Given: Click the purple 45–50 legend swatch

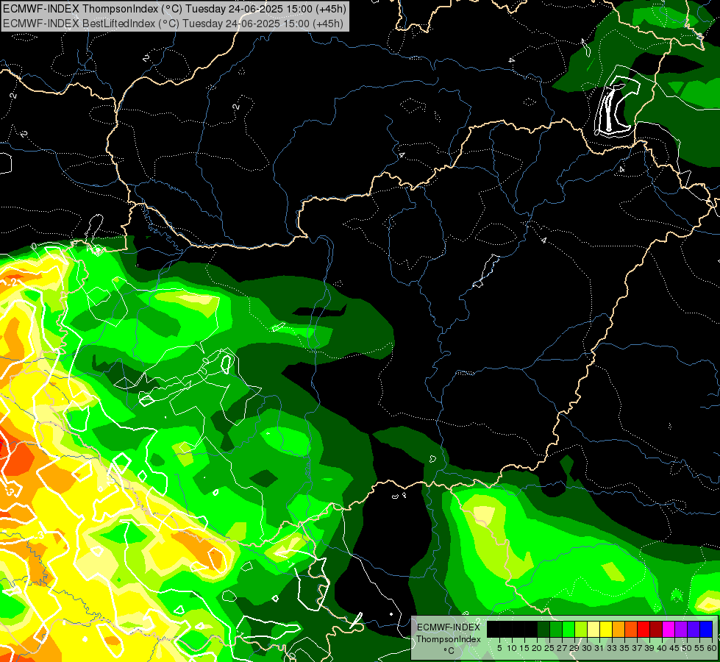Looking at the screenshot, I should coord(681,629).
